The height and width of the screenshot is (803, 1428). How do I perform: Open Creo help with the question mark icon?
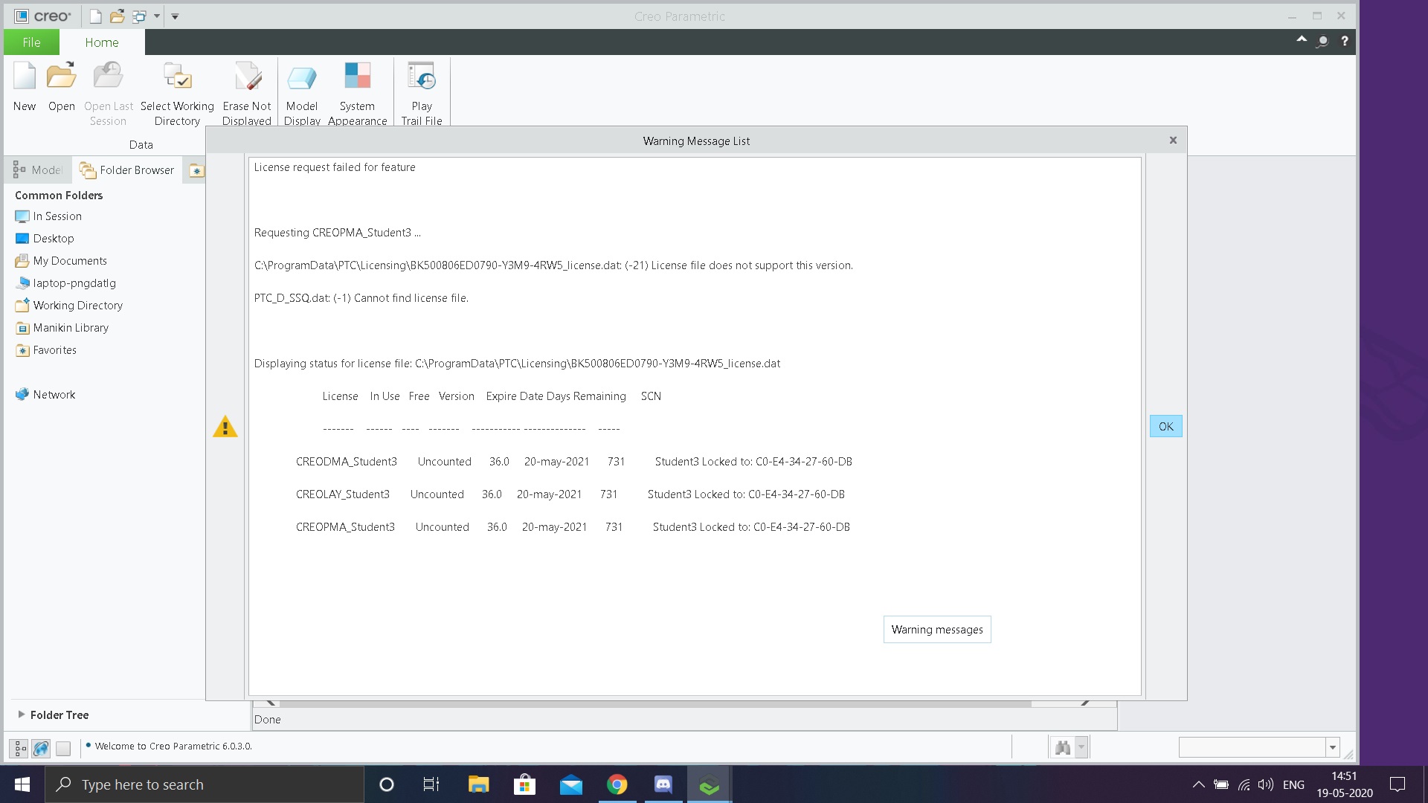click(1344, 42)
